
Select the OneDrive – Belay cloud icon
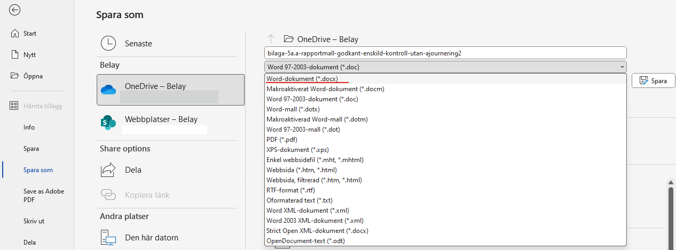pyautogui.click(x=108, y=90)
